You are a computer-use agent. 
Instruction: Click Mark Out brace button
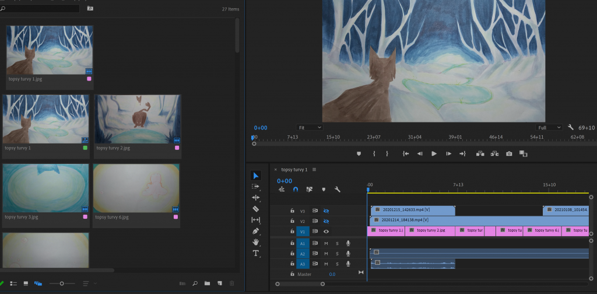click(387, 153)
